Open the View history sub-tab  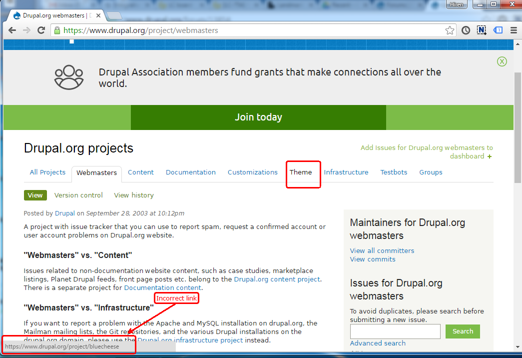[x=134, y=195]
